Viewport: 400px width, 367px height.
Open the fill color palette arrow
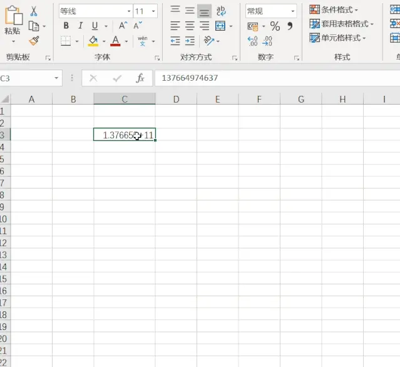pos(104,41)
